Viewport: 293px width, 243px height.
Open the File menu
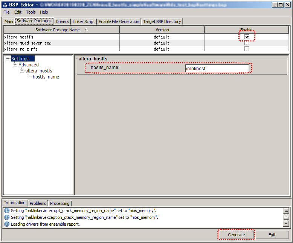pyautogui.click(x=6, y=12)
